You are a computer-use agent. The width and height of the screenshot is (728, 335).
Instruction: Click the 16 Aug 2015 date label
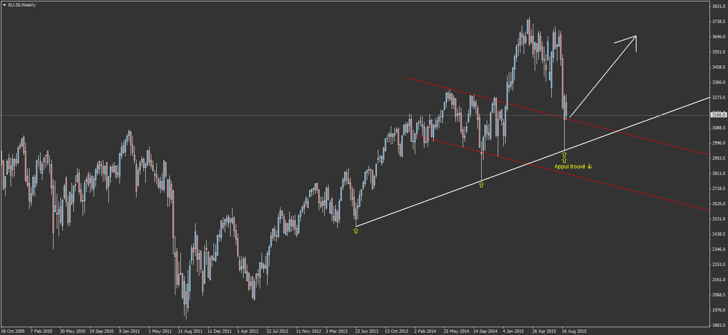pos(574,331)
